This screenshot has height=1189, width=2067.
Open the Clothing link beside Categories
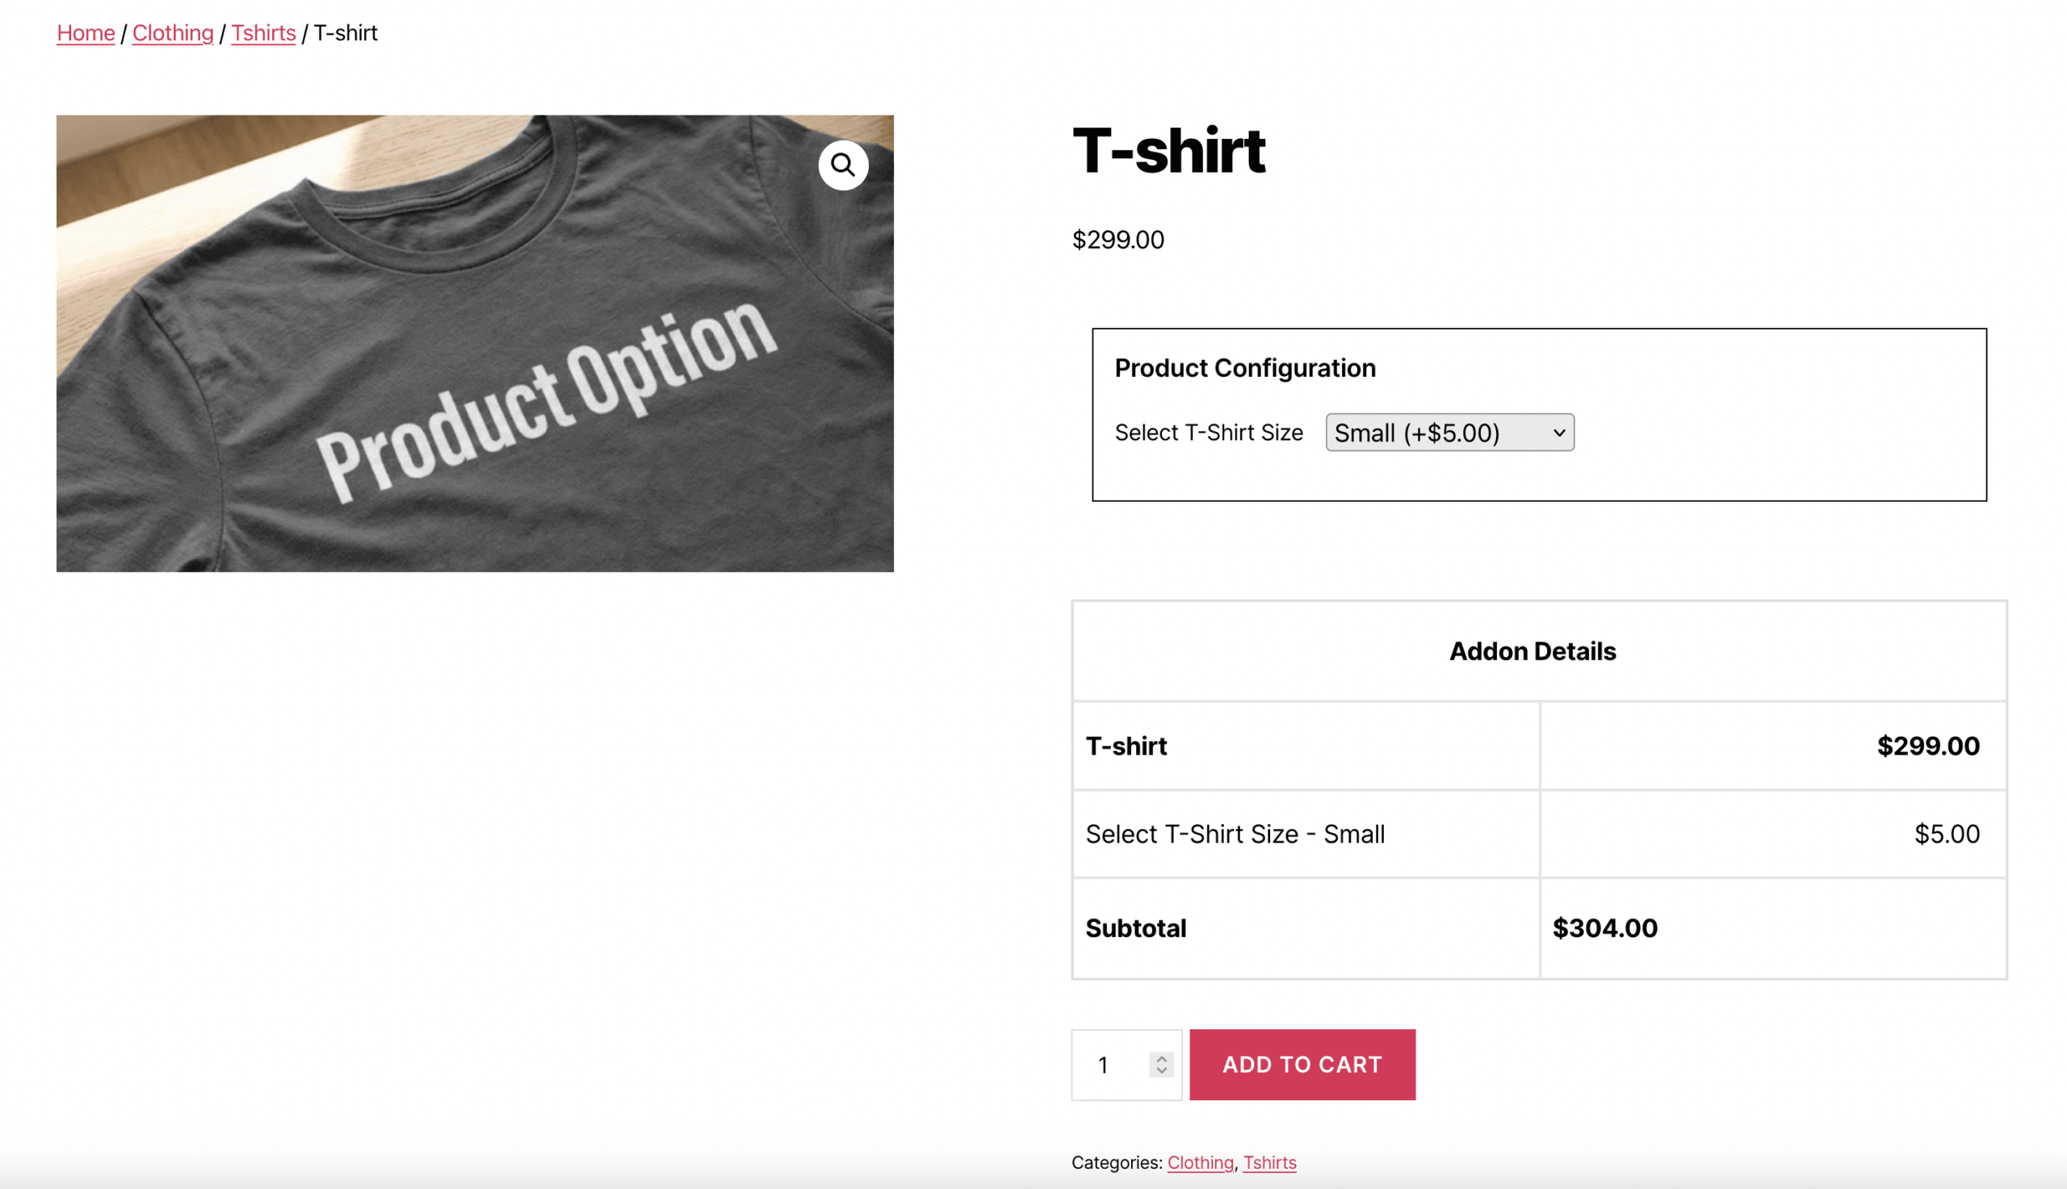coord(1200,1162)
